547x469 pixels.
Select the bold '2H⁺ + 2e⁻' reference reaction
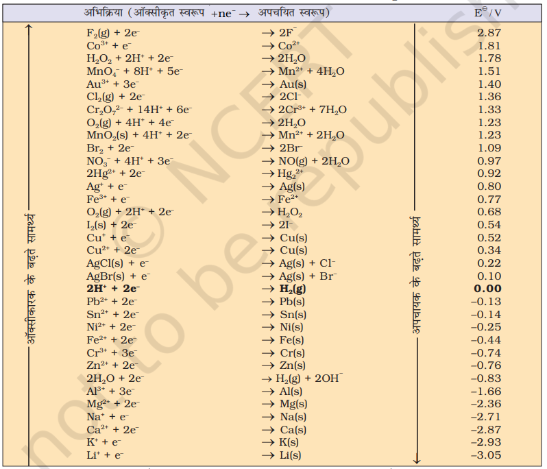click(113, 289)
